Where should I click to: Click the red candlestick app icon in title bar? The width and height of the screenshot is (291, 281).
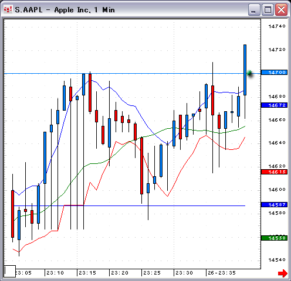(8, 9)
